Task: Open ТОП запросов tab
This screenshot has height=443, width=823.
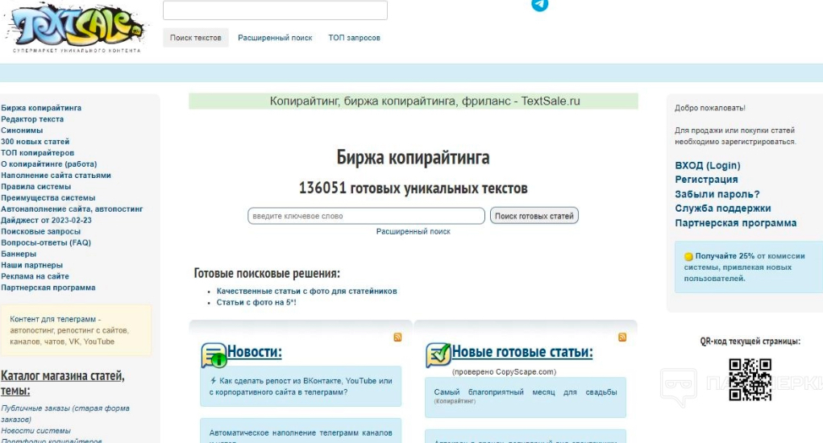Action: coord(354,38)
